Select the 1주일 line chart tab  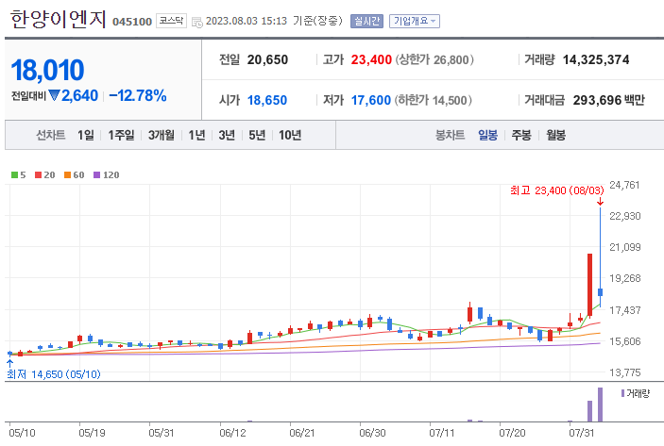(121, 135)
